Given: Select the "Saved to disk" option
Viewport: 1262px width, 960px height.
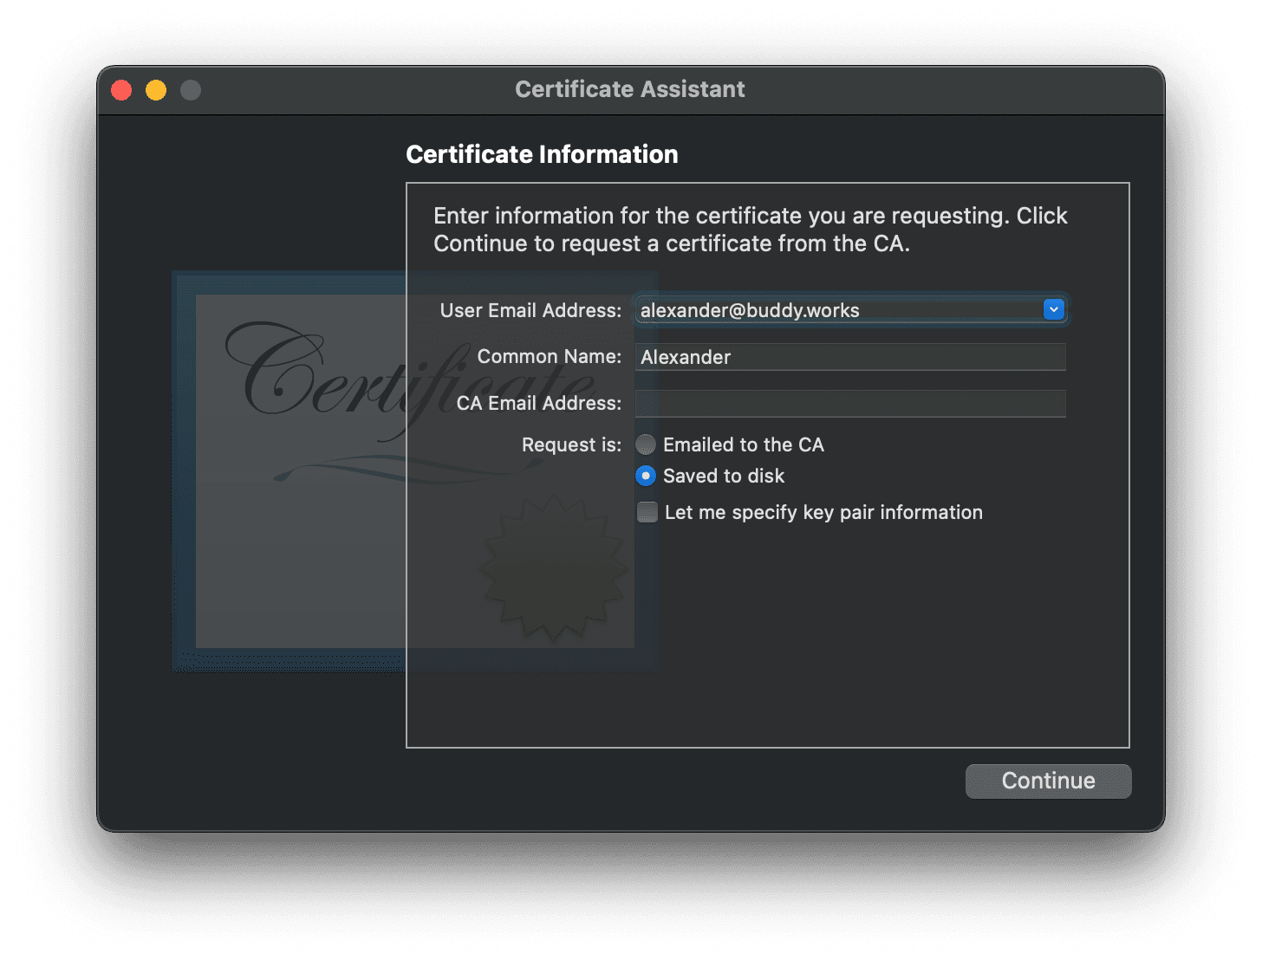Looking at the screenshot, I should [x=646, y=476].
